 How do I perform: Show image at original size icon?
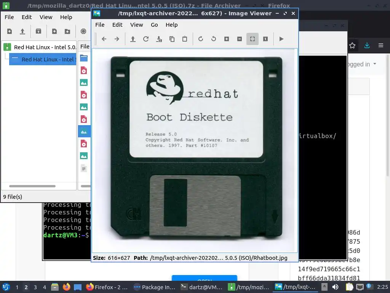tap(265, 39)
